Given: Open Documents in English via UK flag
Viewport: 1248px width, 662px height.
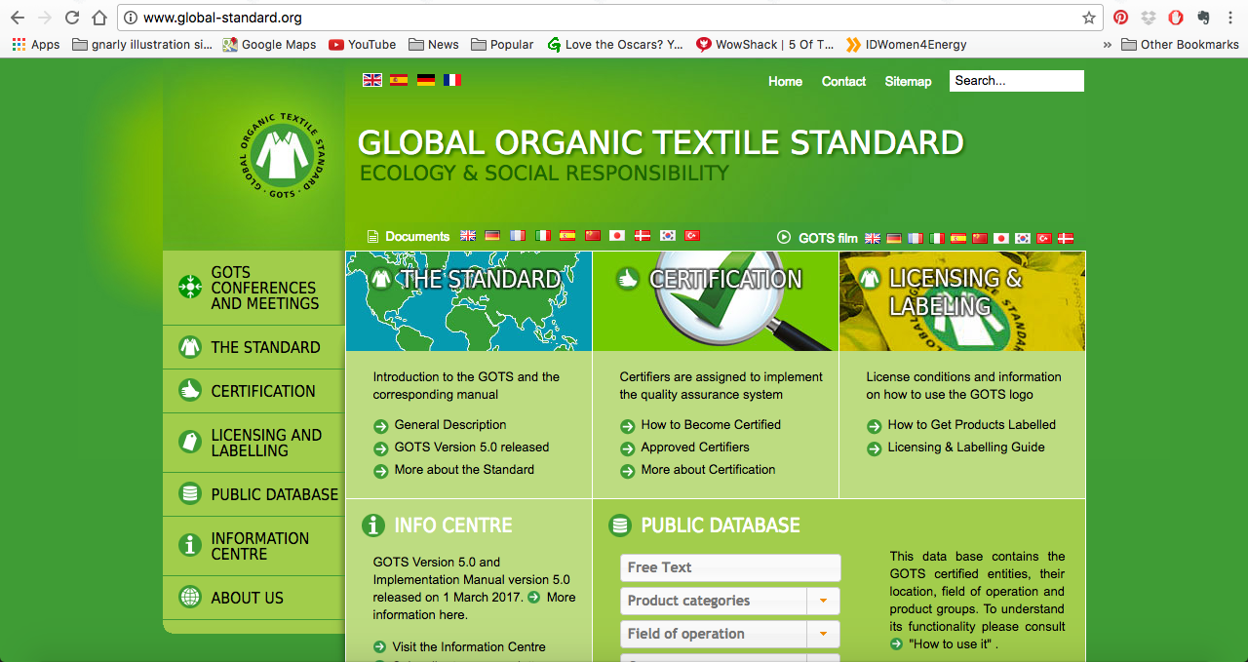Looking at the screenshot, I should click(x=468, y=236).
